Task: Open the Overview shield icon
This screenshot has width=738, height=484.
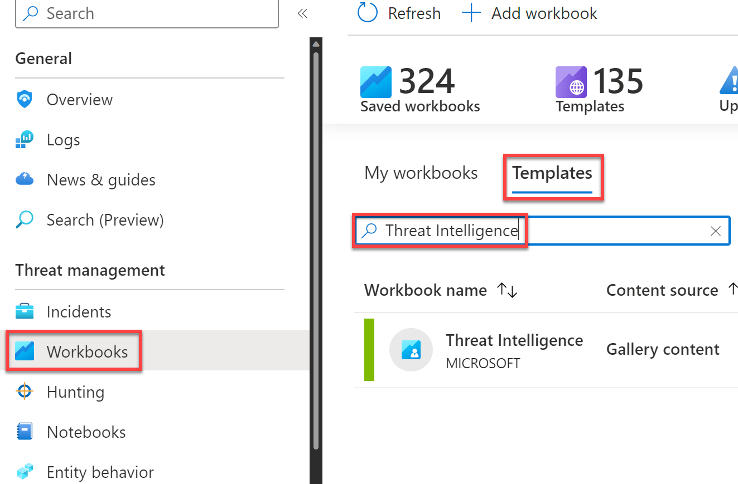Action: tap(25, 100)
